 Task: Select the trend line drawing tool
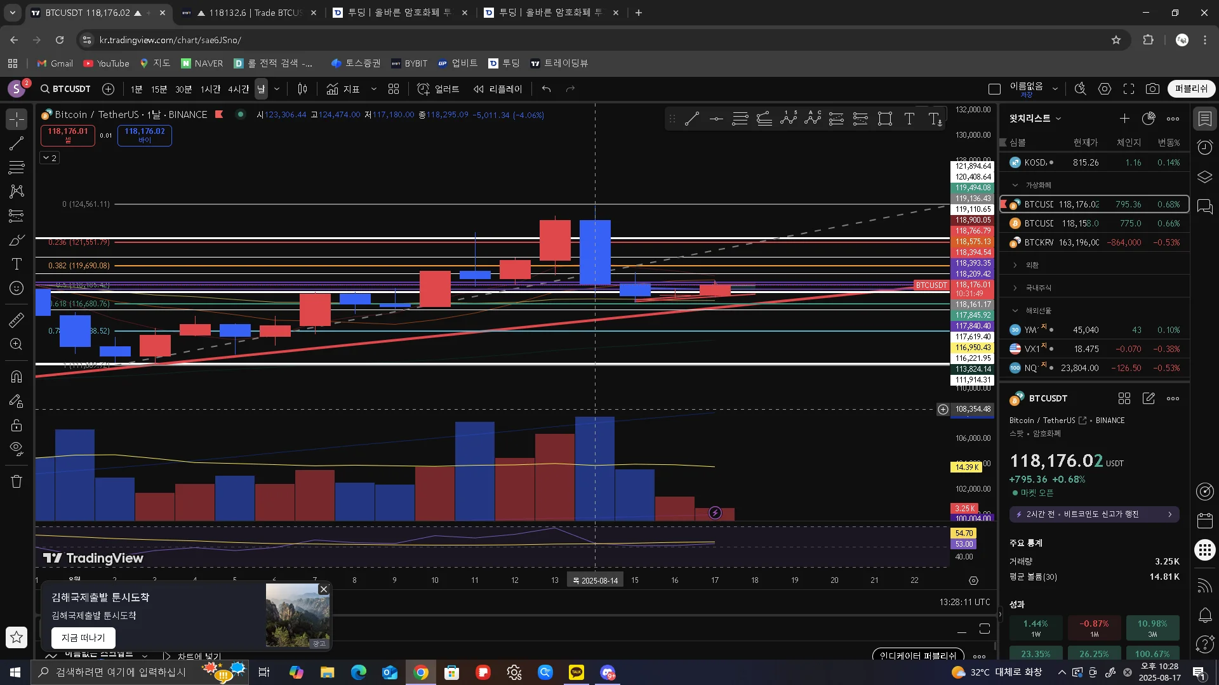[17, 143]
